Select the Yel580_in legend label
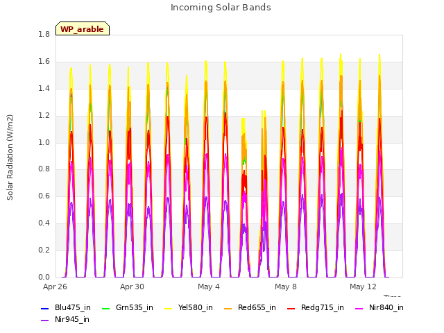This screenshot has height=333, width=444. tap(196, 308)
